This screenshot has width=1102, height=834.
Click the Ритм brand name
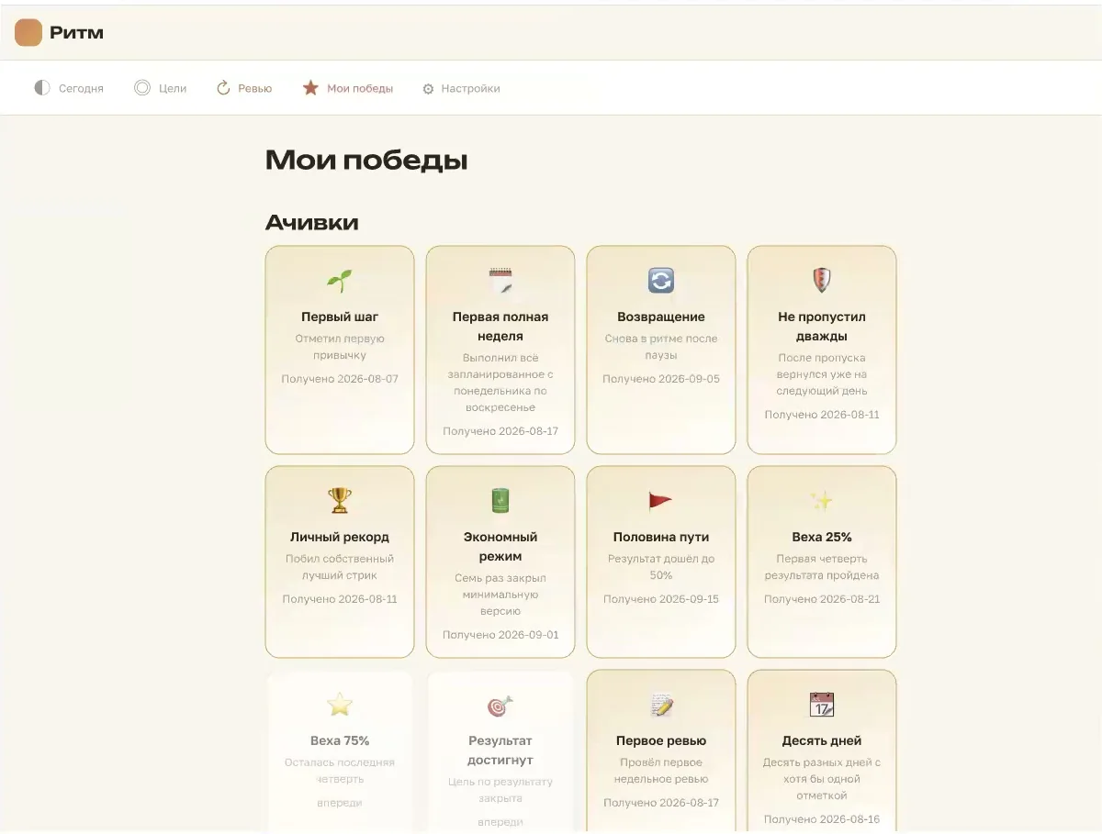click(77, 33)
